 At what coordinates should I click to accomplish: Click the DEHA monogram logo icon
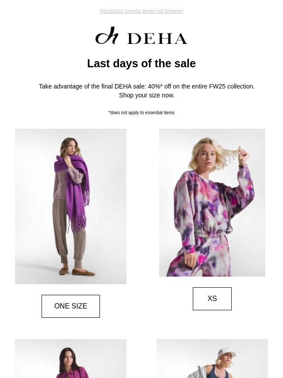[x=107, y=36]
